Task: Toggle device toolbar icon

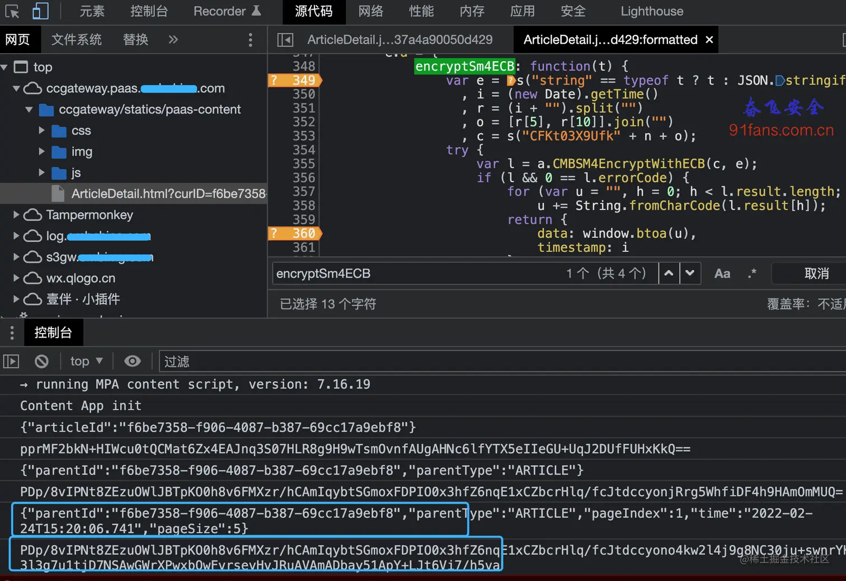Action: tap(40, 11)
